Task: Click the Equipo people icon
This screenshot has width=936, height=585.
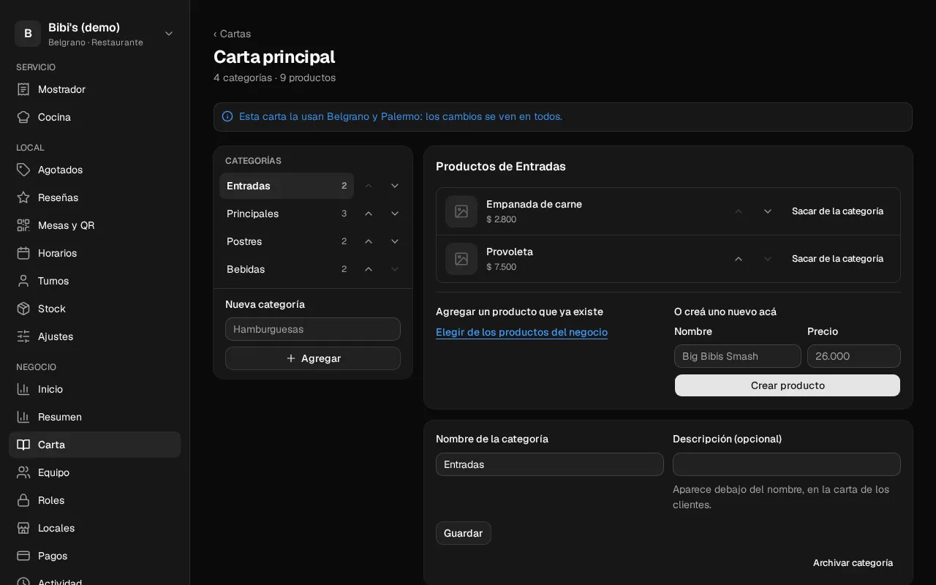Action: pos(23,472)
